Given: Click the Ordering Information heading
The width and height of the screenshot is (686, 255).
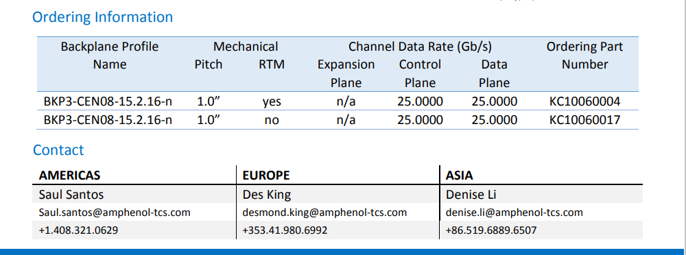Looking at the screenshot, I should pos(103,18).
